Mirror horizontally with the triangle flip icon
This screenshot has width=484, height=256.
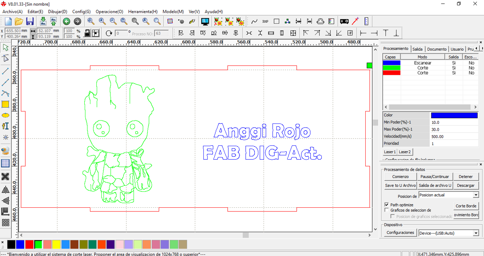click(5, 190)
